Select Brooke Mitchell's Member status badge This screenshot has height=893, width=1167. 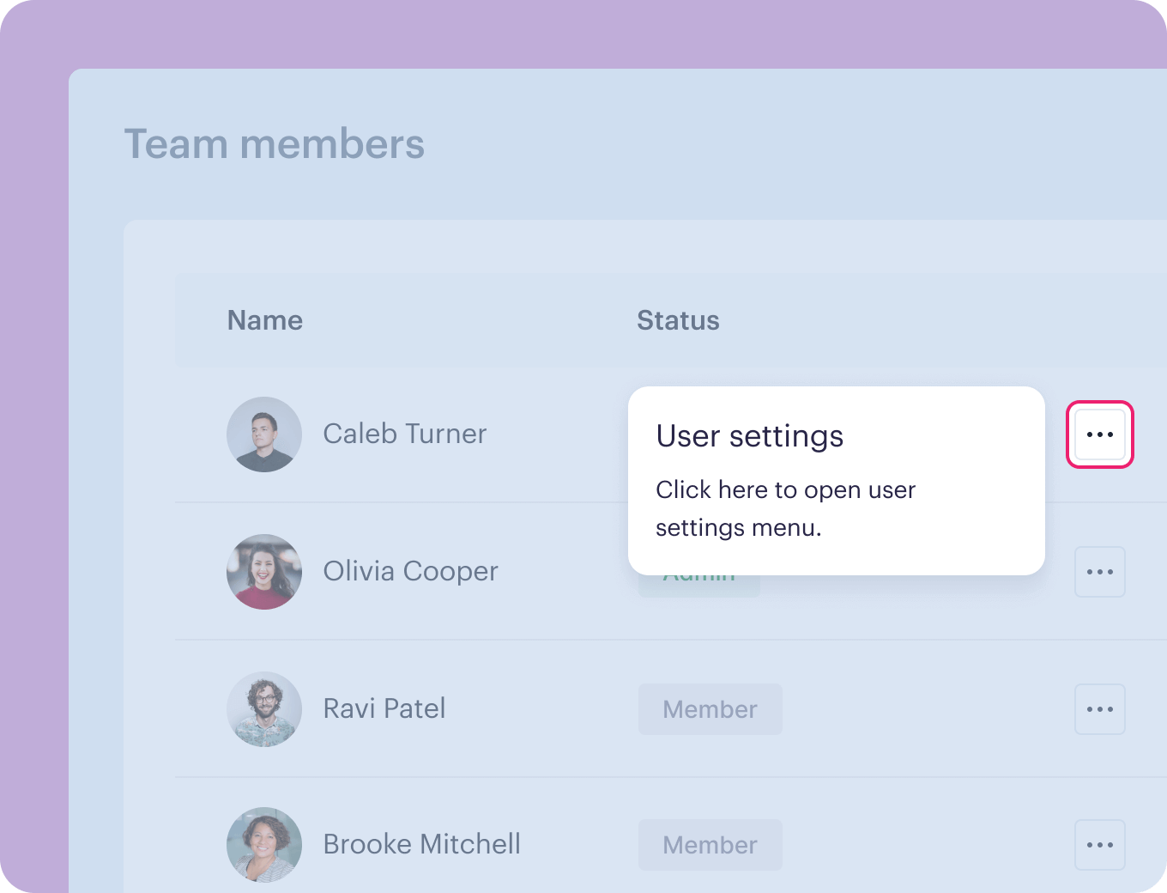(x=710, y=845)
